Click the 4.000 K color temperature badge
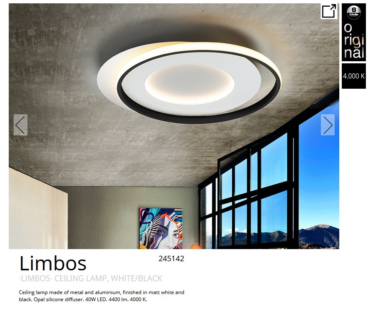368x322 pixels. point(354,76)
